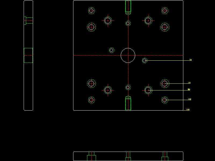Click the small hole right of the center circle

coord(144,60)
